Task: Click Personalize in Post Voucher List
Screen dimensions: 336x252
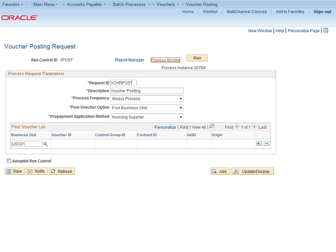Action: pos(165,127)
